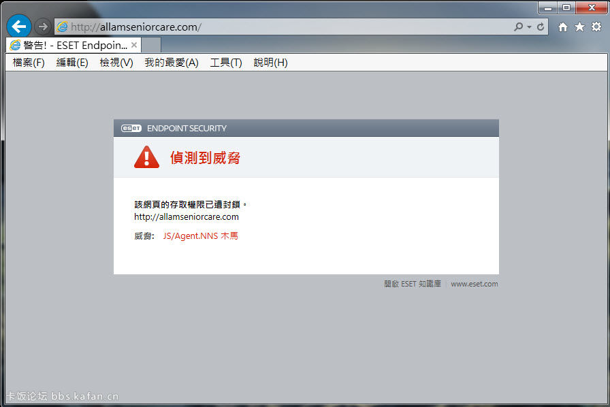Click the Internet Explorer page icon in address bar

62,27
